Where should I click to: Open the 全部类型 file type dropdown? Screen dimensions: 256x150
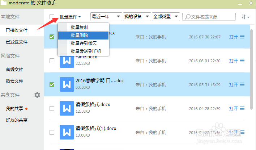[166, 17]
